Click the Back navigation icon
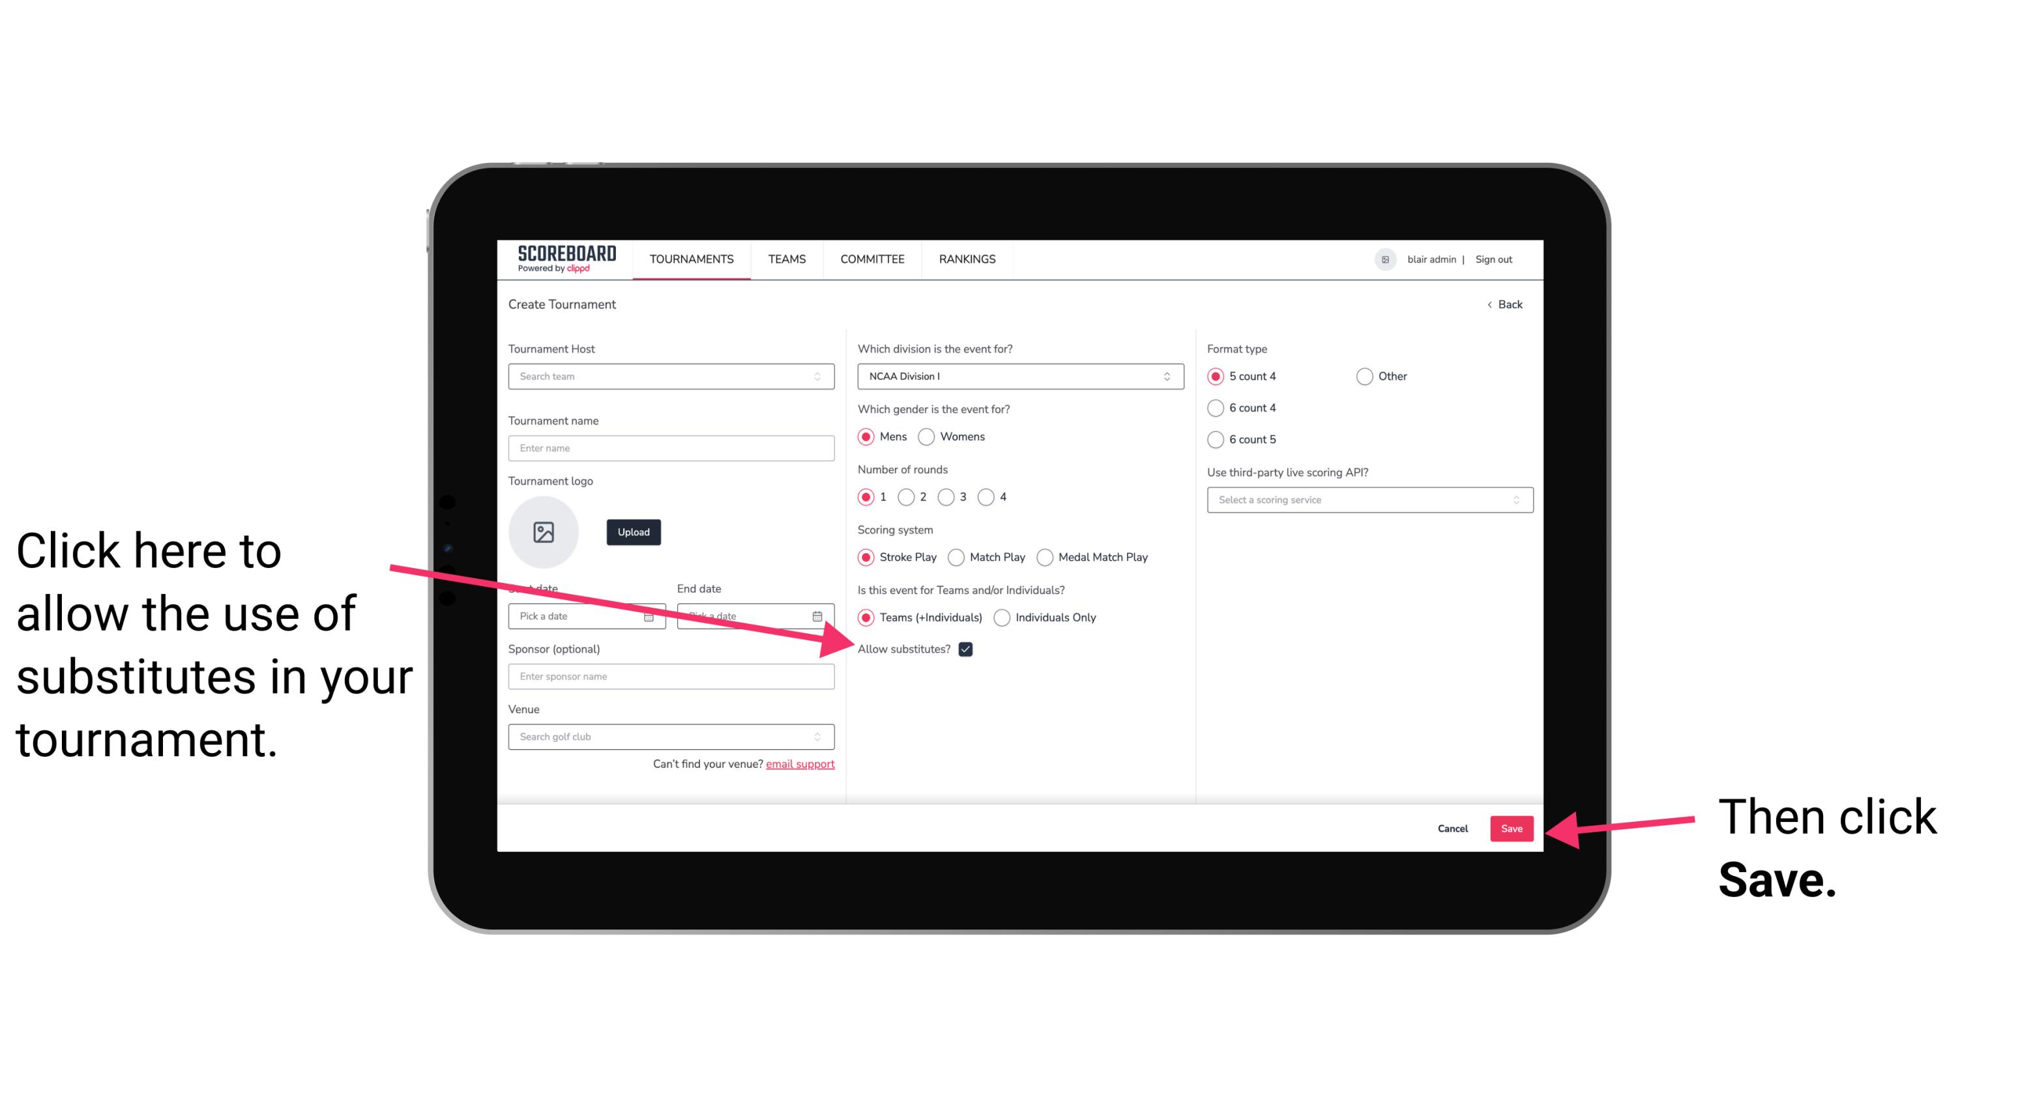 coord(1491,304)
